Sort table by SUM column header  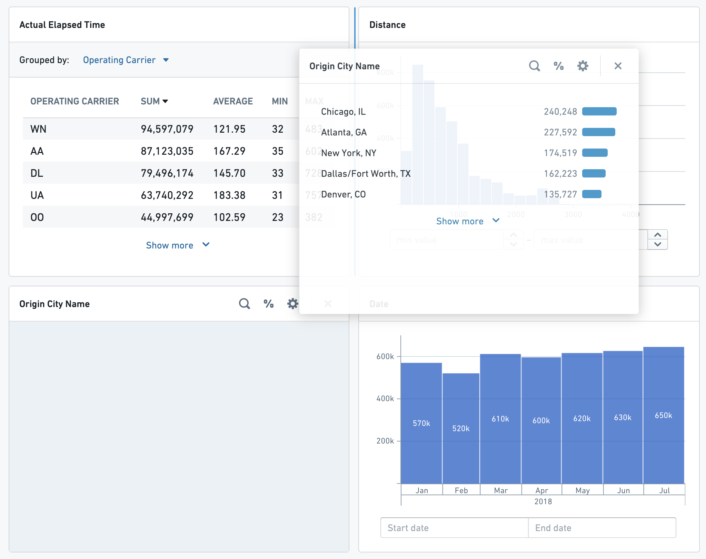[x=154, y=101]
